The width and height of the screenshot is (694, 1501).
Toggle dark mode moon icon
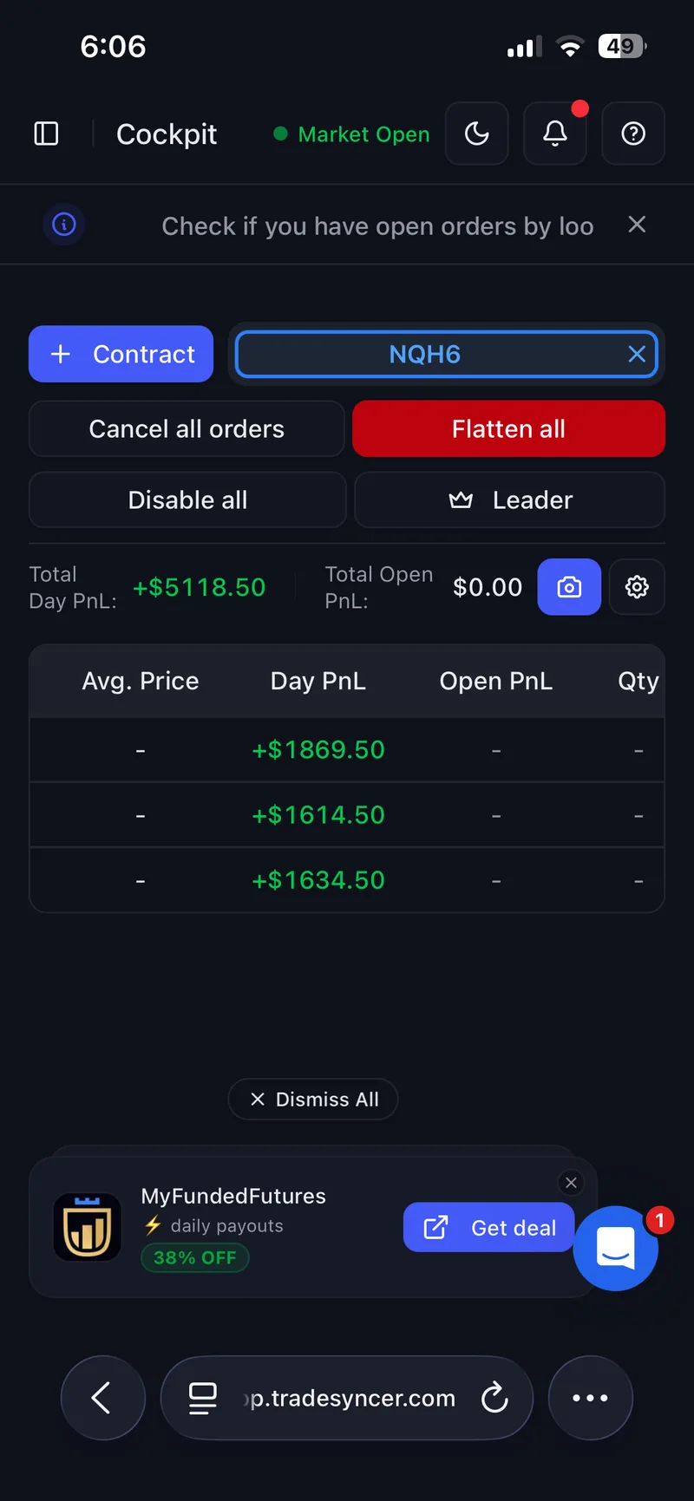(476, 134)
